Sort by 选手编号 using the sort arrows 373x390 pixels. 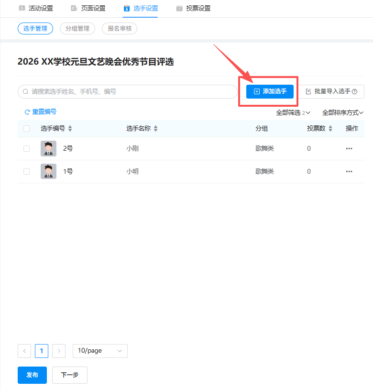pos(70,129)
